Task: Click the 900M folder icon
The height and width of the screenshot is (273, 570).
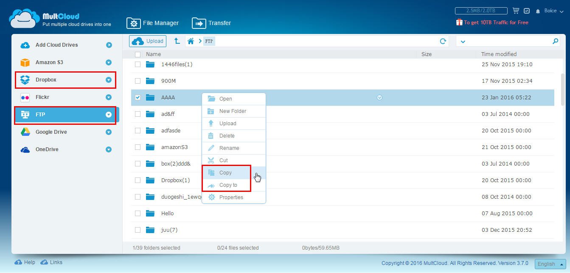Action: [150, 81]
